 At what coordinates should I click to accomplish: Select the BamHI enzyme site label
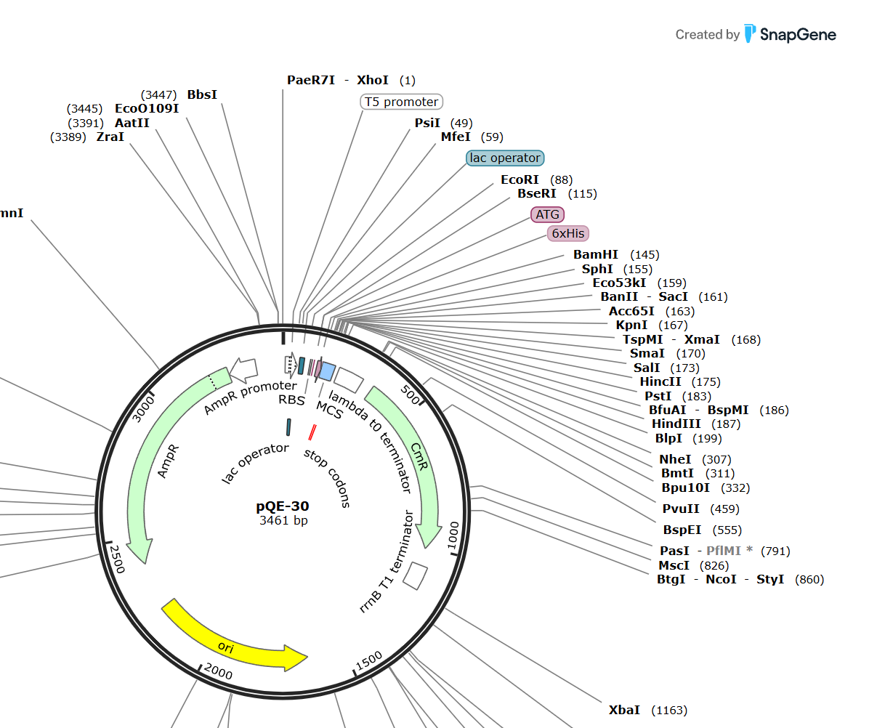click(x=595, y=254)
